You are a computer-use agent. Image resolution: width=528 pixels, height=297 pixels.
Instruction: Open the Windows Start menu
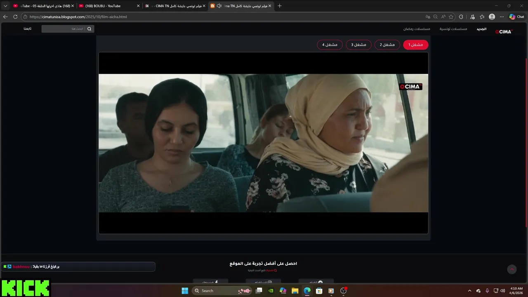(185, 290)
